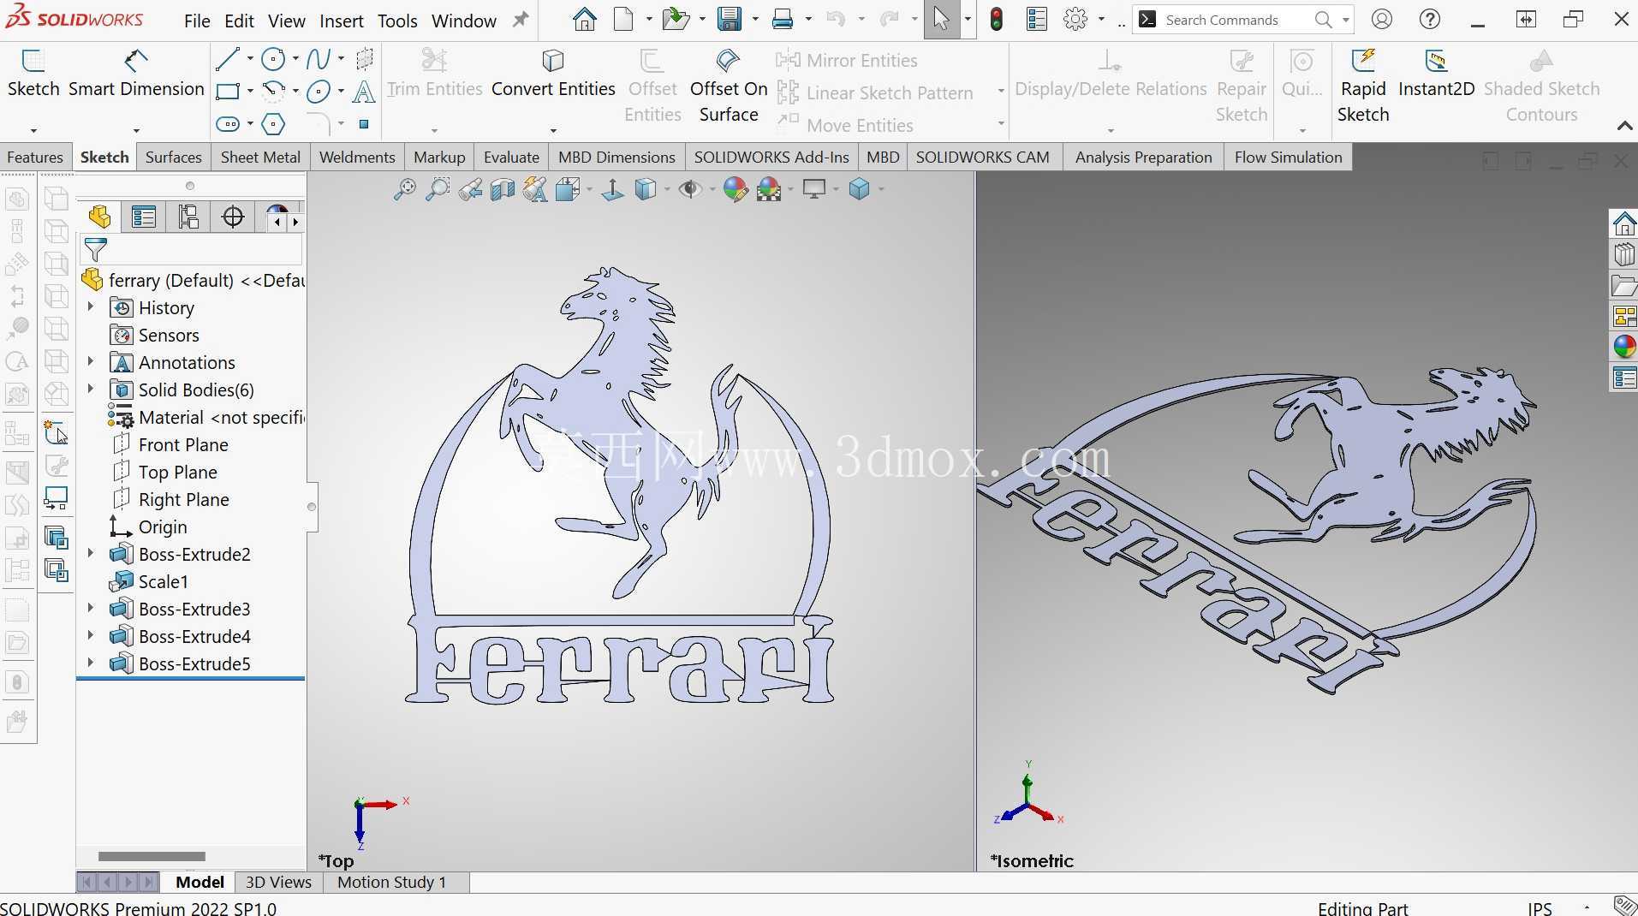
Task: Click the tree filter funnel icon
Action: (96, 249)
